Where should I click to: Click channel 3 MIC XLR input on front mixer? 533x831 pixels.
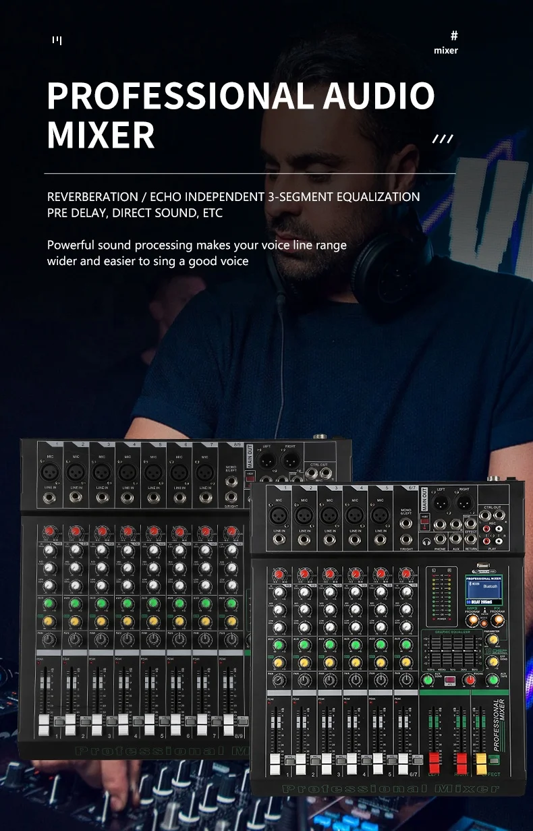point(329,515)
